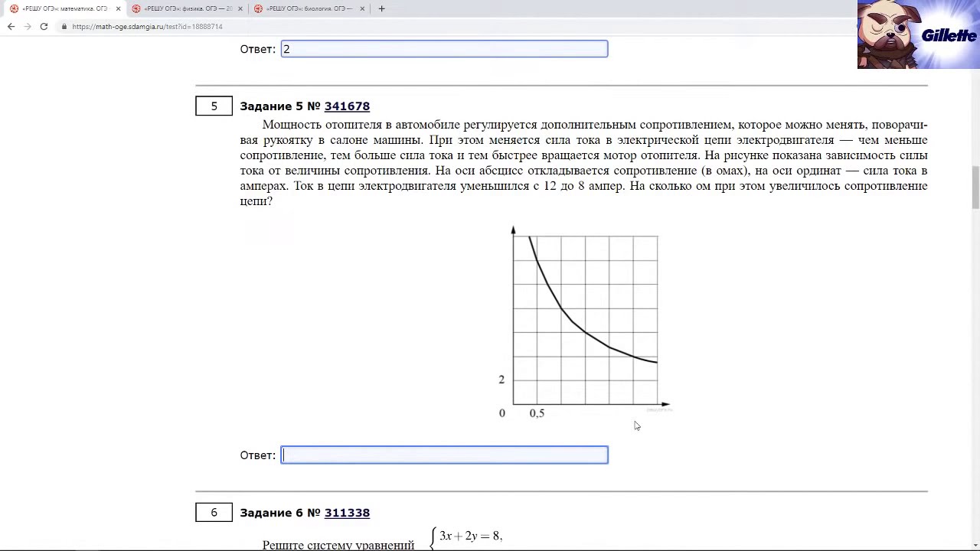
Task: Click the 'Задание 5 №' heading text
Action: (x=280, y=106)
